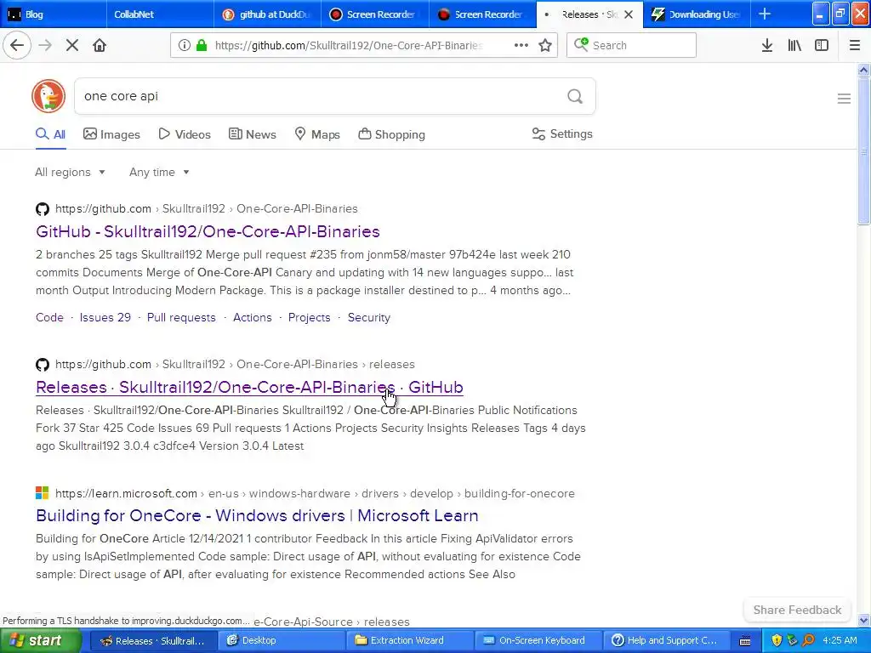The image size is (871, 653).
Task: Click the Firefox Search box
Action: point(632,46)
